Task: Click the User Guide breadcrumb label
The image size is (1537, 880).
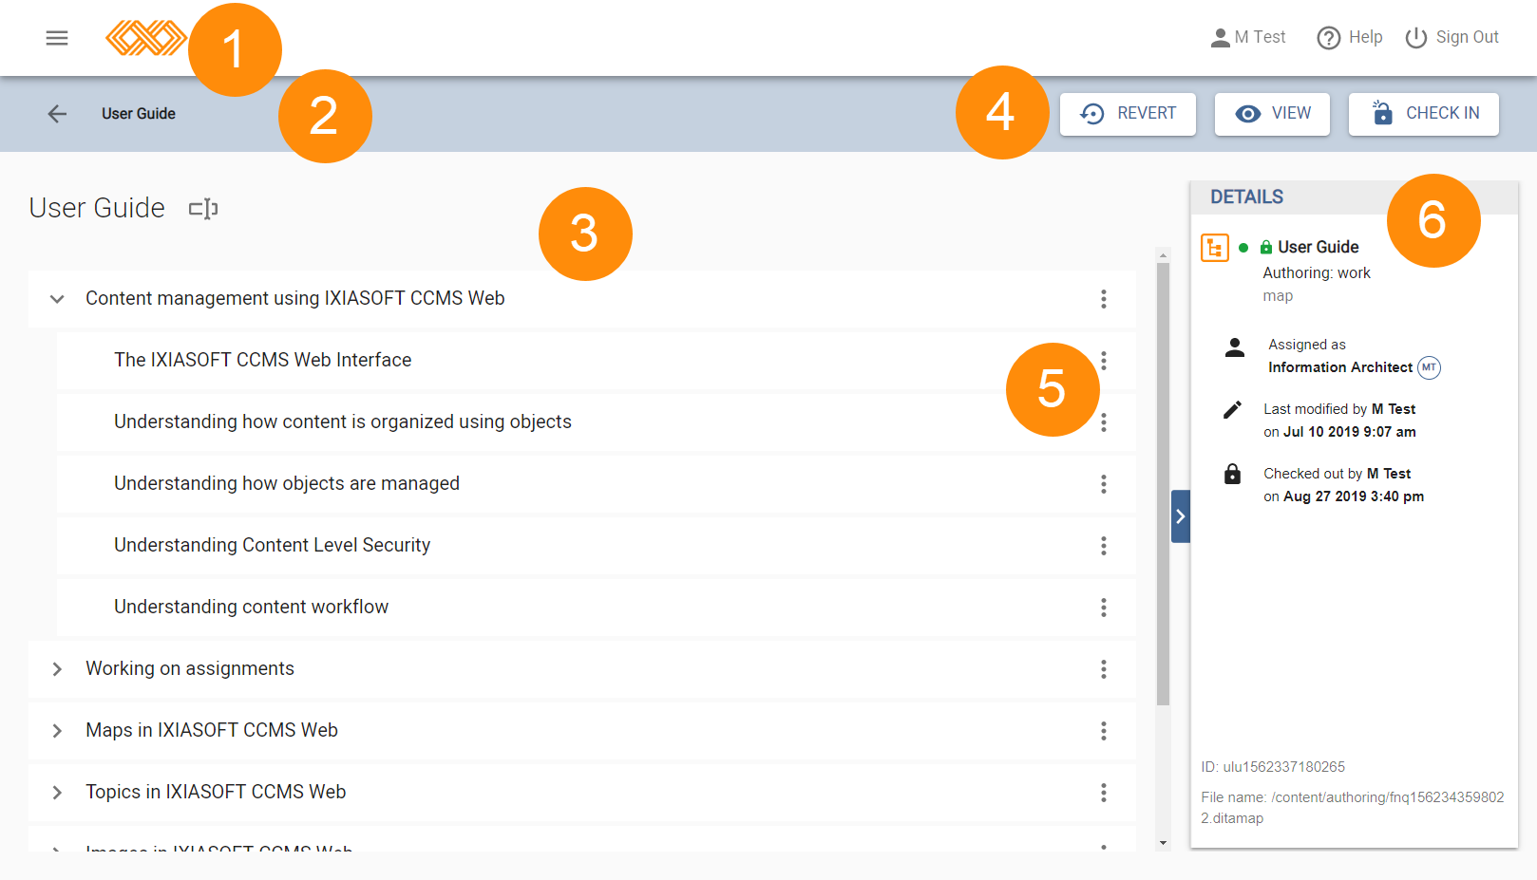Action: (x=139, y=114)
